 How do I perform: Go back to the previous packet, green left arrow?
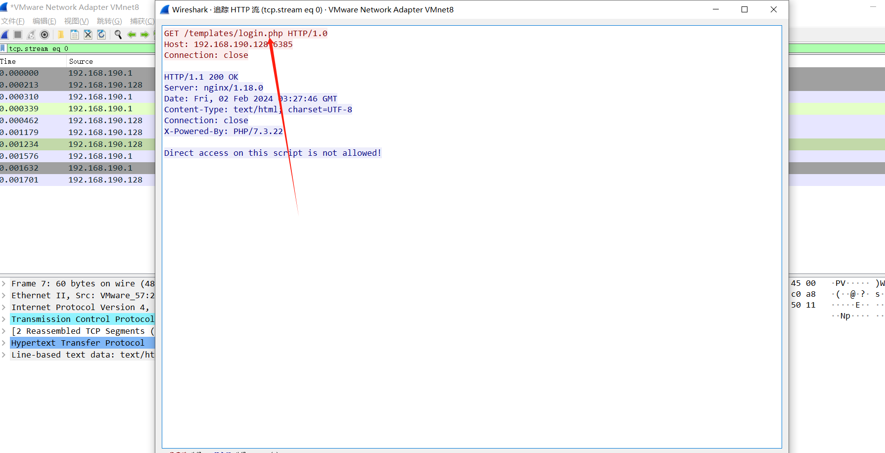132,35
